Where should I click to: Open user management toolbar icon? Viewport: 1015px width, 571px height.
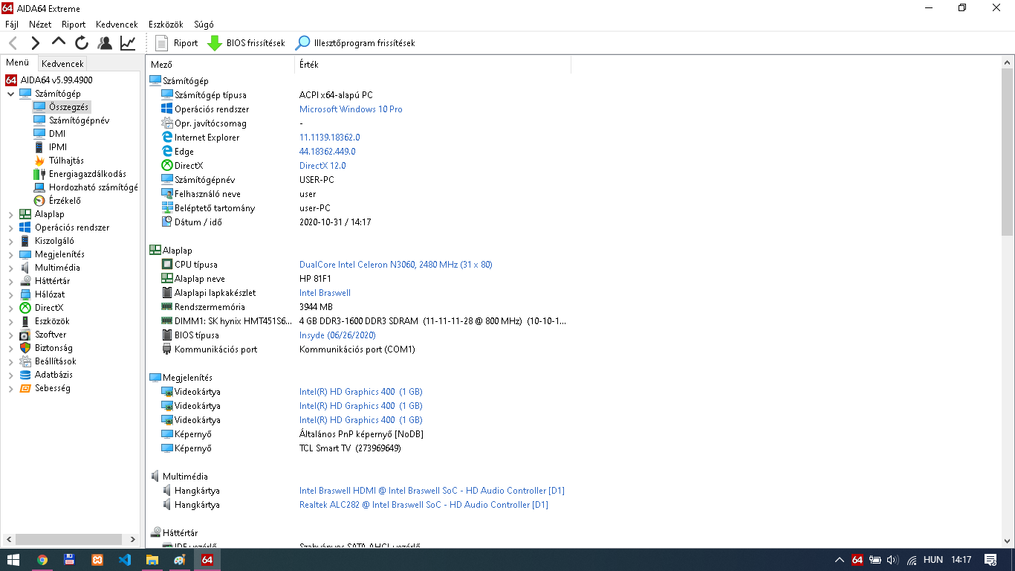coord(105,43)
